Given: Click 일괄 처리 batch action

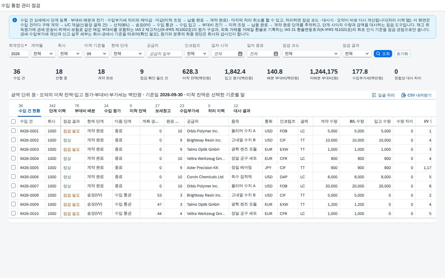Looking at the screenshot, I should click(383, 95).
